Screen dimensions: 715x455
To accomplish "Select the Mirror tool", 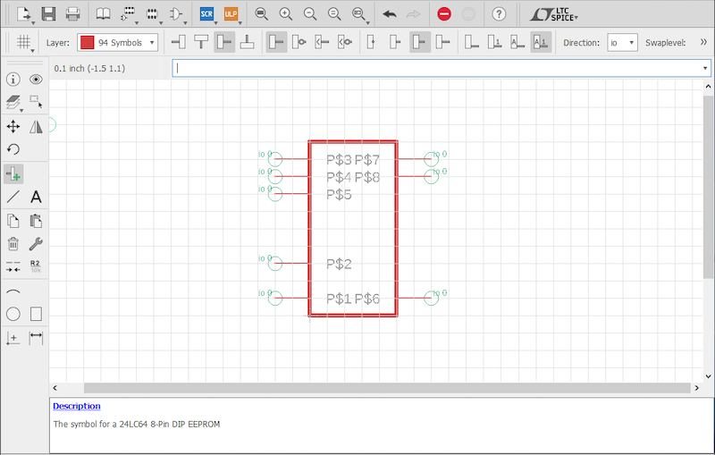I will click(x=36, y=126).
